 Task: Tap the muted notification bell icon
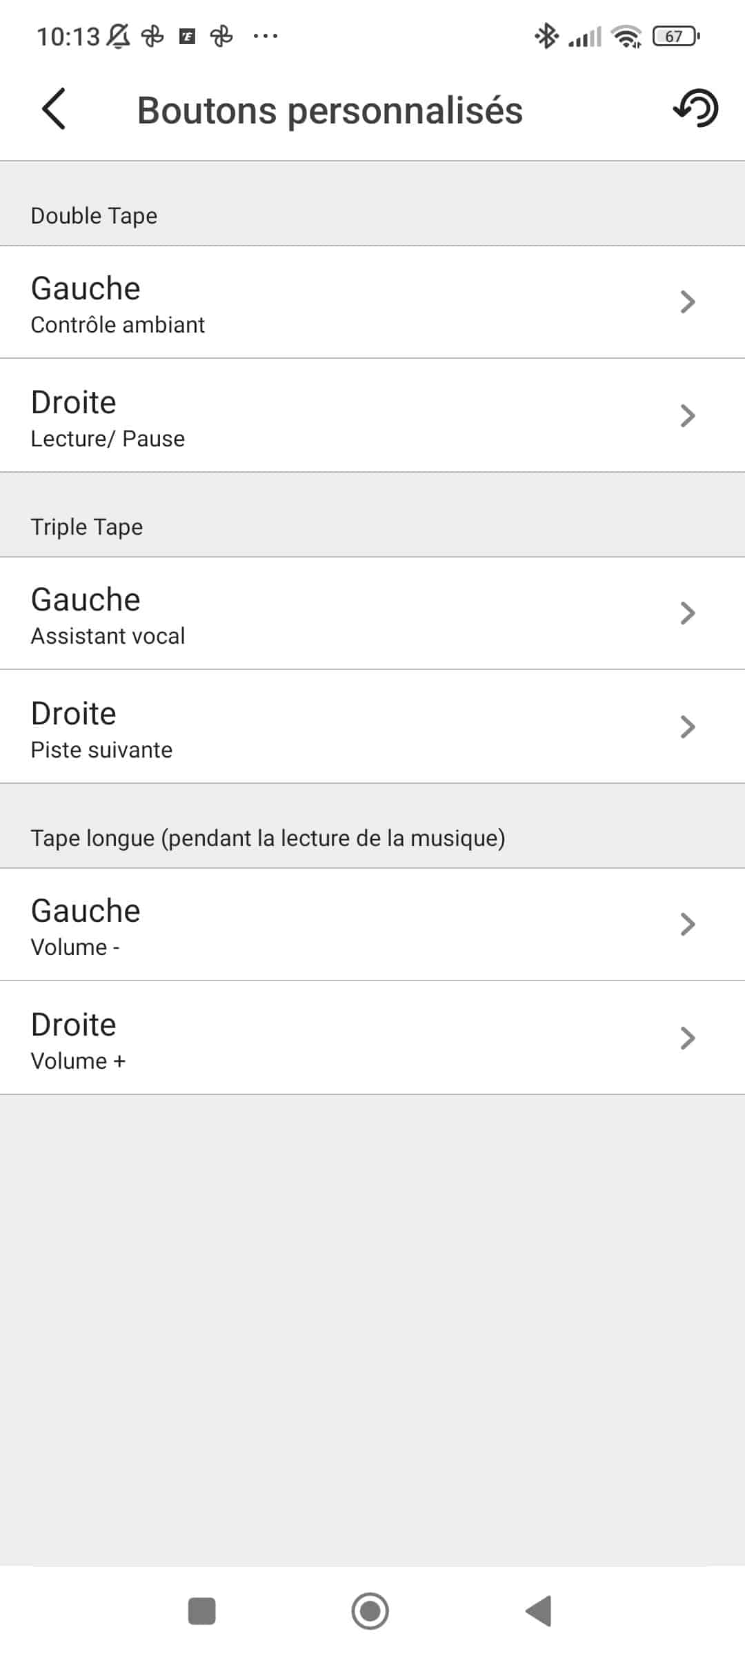(119, 36)
